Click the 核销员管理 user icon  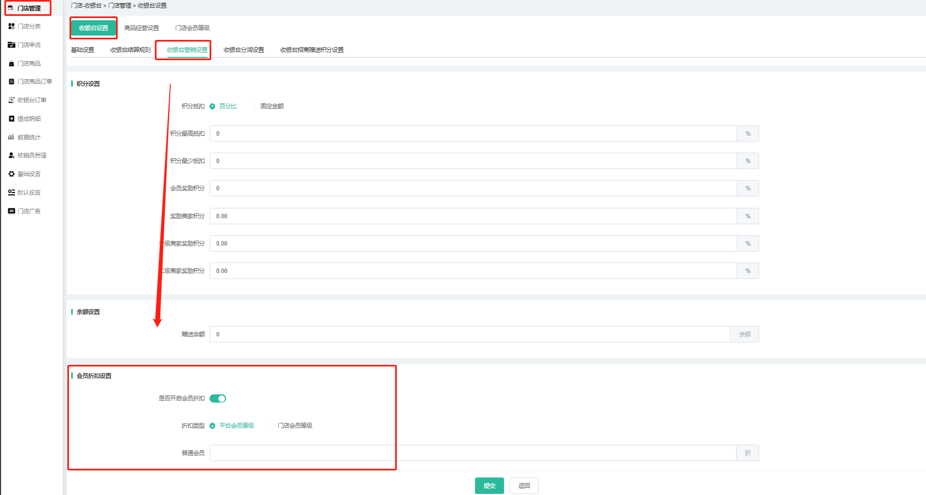point(11,155)
